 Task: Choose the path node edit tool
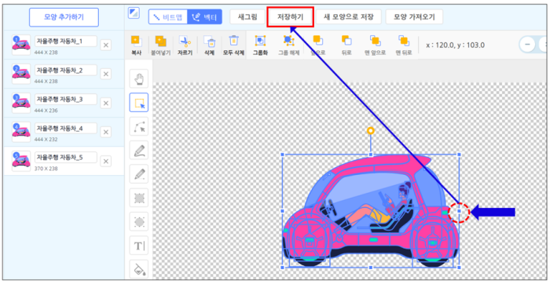[139, 126]
